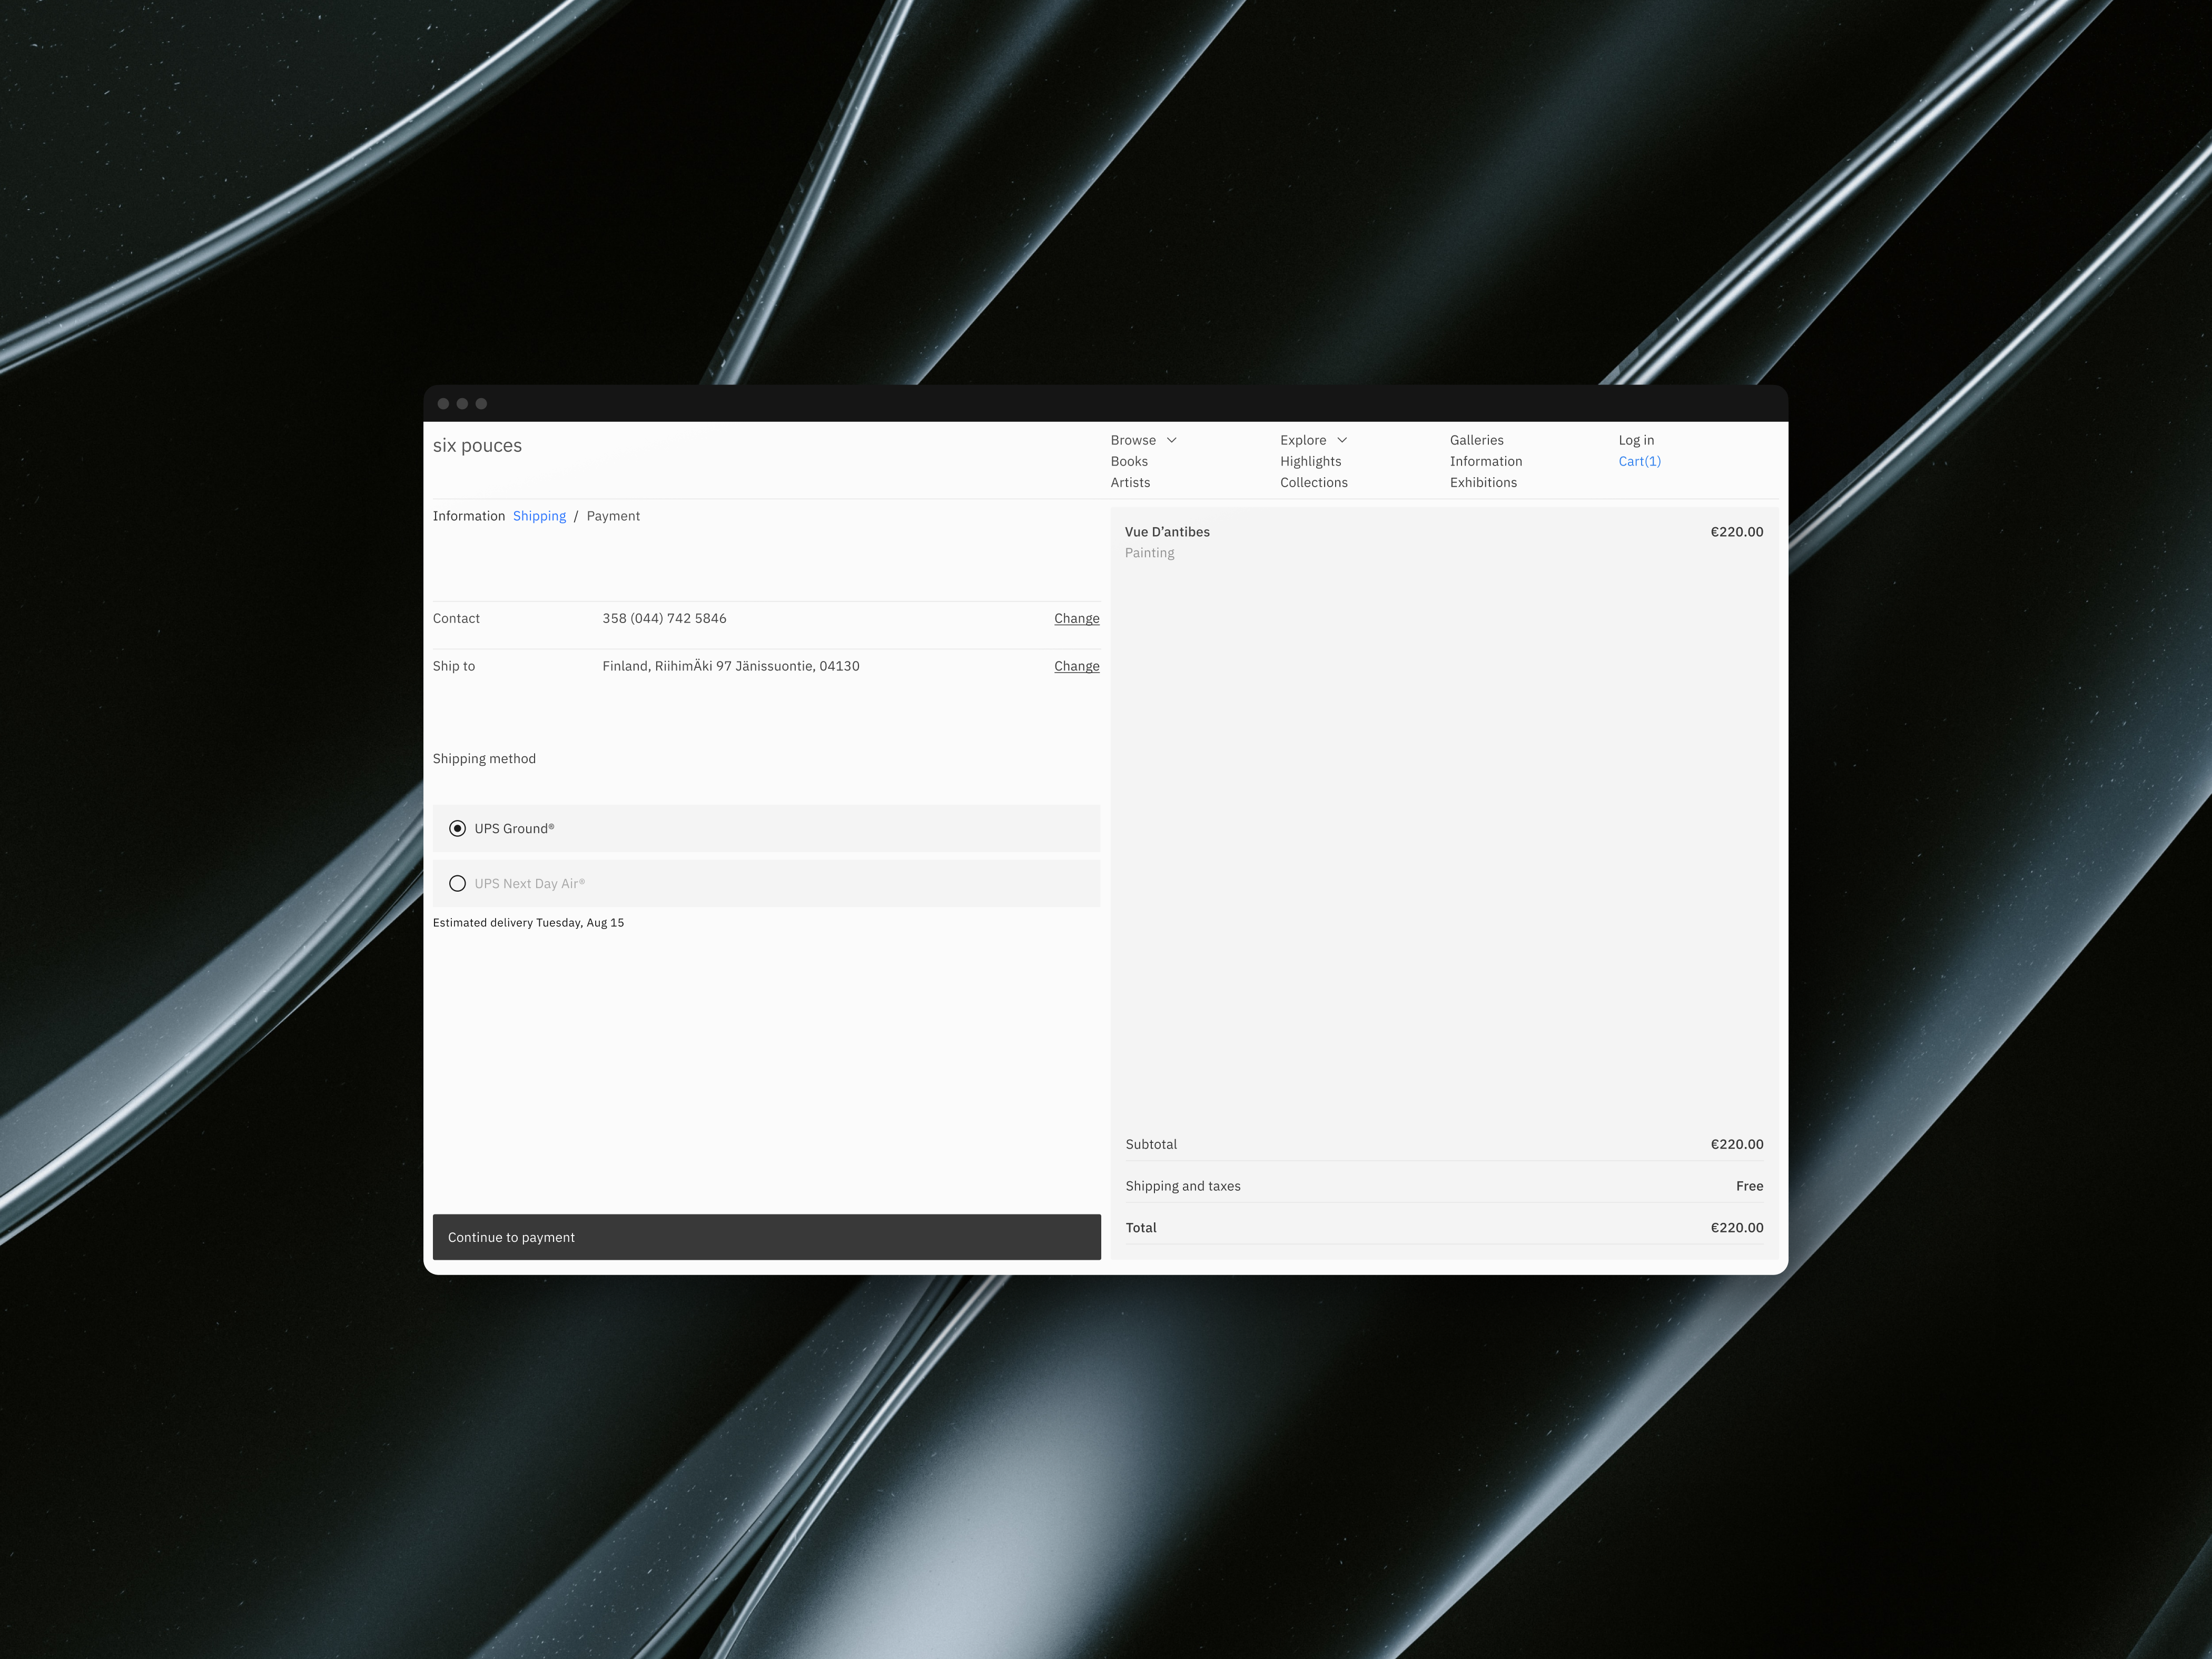Open the Artists menu item
The image size is (2212, 1659).
(x=1130, y=482)
